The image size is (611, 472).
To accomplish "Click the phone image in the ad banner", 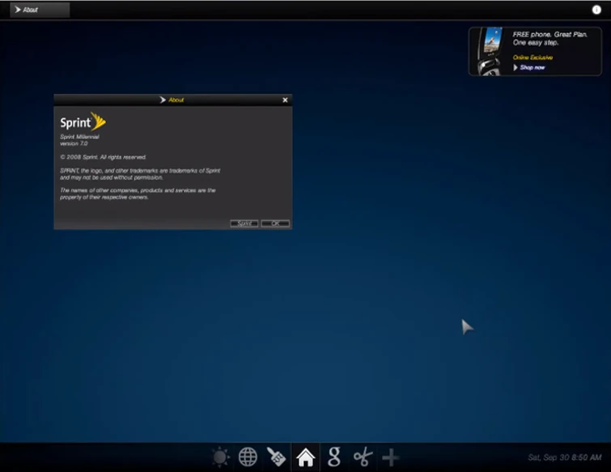I will [x=490, y=51].
